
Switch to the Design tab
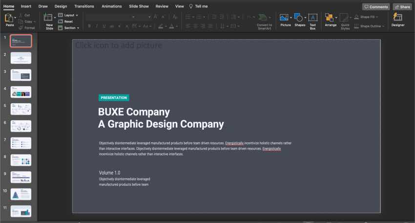pyautogui.click(x=61, y=6)
